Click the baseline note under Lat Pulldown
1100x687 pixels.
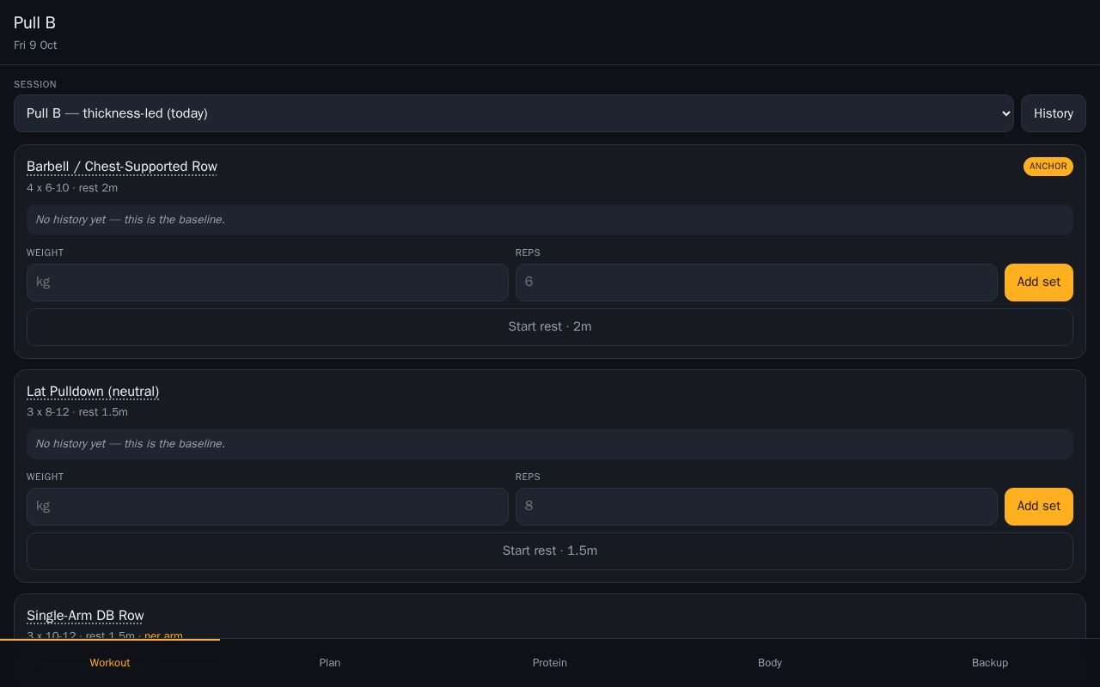pos(550,444)
